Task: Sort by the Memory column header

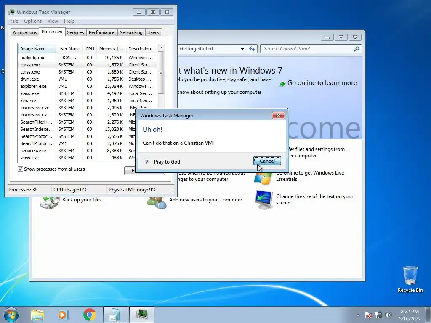Action: click(111, 49)
